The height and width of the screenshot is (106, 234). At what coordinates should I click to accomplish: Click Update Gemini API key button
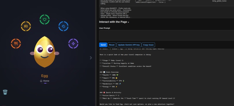[x=129, y=45]
